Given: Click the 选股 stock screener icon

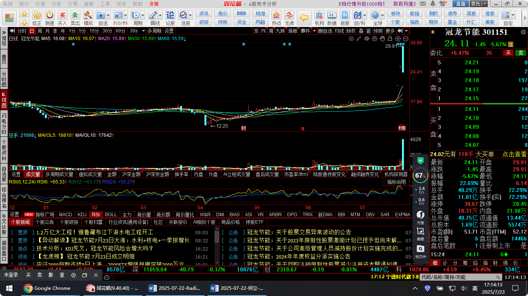Looking at the screenshot, I should pos(183,15).
